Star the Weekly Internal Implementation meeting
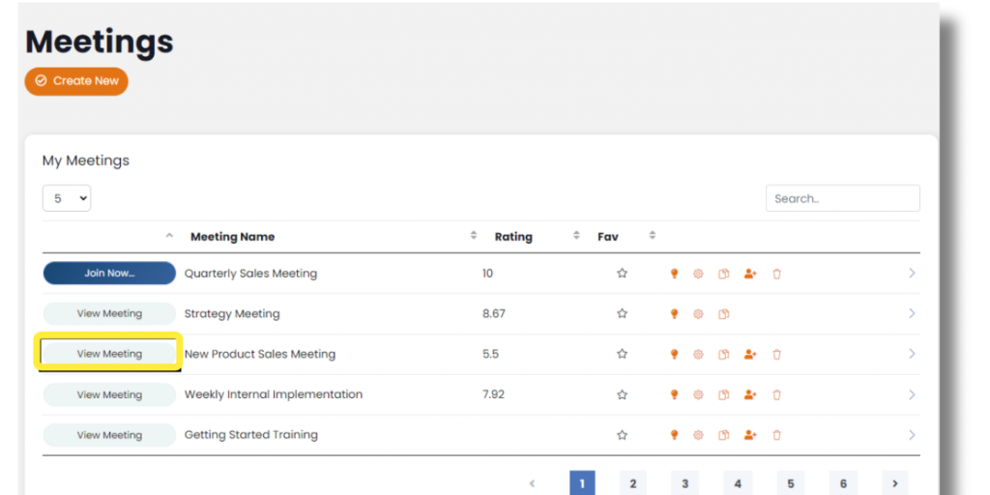 click(x=622, y=395)
